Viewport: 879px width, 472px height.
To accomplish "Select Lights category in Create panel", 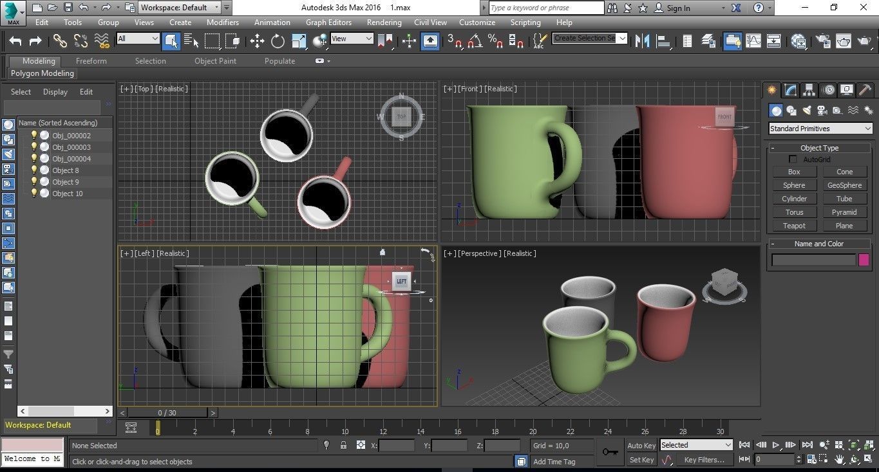I will (x=807, y=111).
